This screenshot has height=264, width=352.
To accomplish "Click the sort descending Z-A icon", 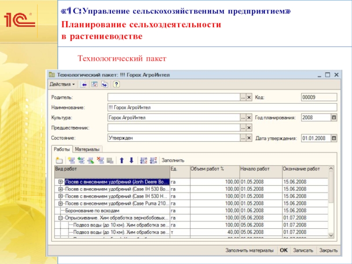I will coord(153,160).
